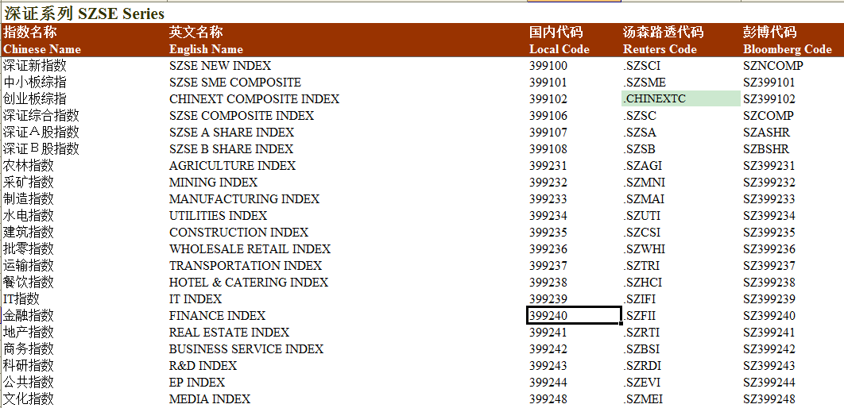Select Chinese name 深证新指数
Image resolution: width=844 pixels, height=408 pixels.
tap(35, 66)
